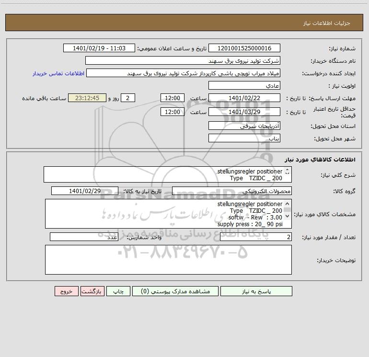Click the label شماره نیاز
369x357 pixels.
click(x=342, y=48)
